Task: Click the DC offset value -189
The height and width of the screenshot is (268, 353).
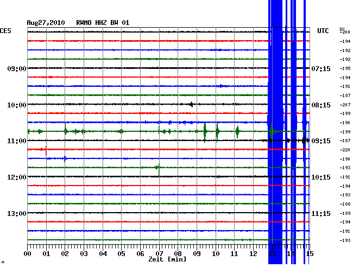Action: point(345,213)
